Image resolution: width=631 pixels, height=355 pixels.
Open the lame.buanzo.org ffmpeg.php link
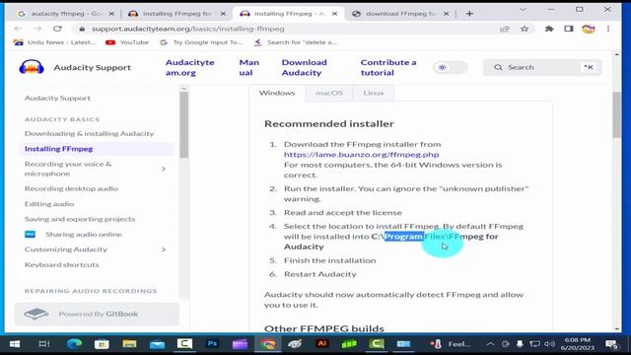(x=362, y=155)
